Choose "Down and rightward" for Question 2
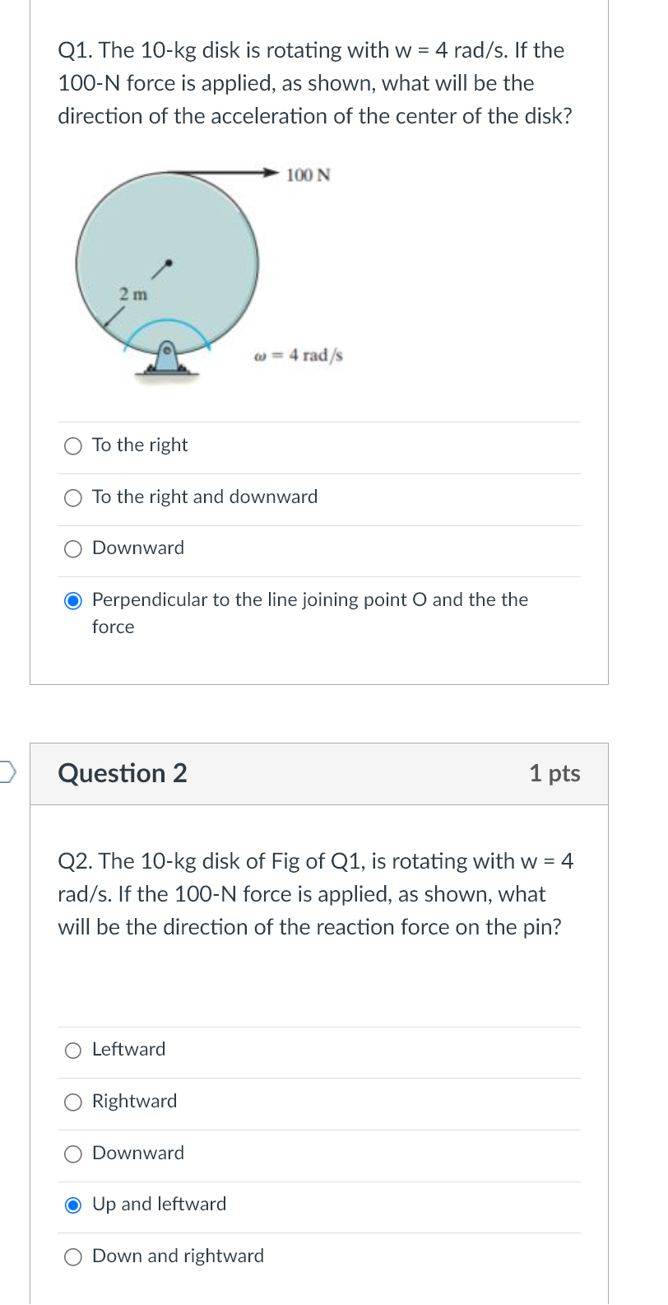Screen dimensions: 668x1305 (x=73, y=1256)
